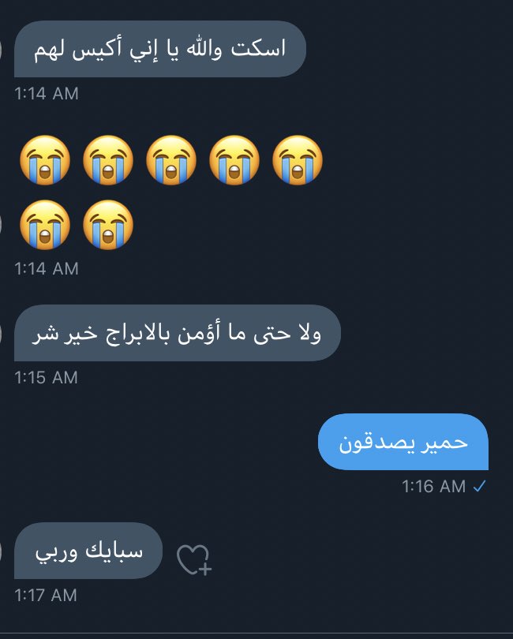Tap the 1:14 AM timestamp under first message
The image size is (513, 639).
coord(46,93)
